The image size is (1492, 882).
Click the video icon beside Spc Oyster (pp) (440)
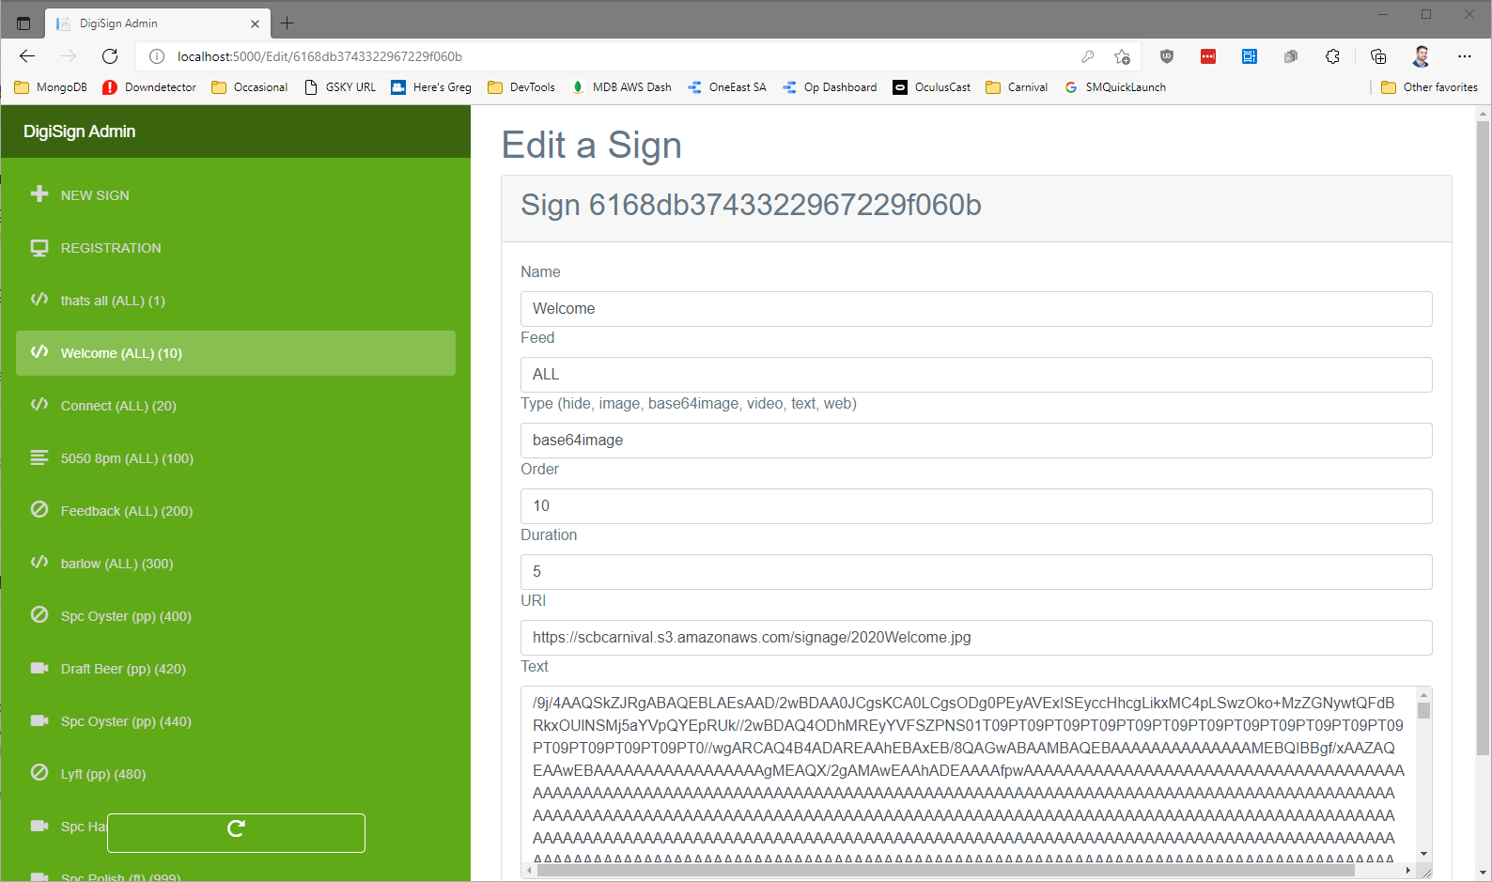click(x=39, y=720)
